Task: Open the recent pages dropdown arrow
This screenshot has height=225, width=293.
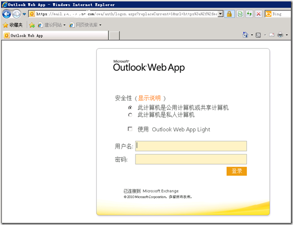Action: (x=24, y=14)
